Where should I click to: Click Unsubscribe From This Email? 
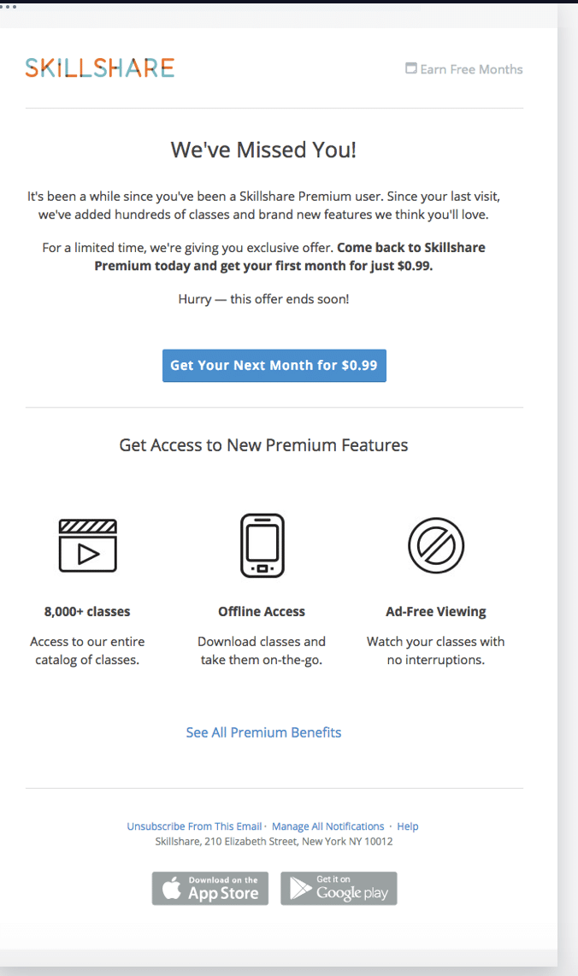click(194, 826)
